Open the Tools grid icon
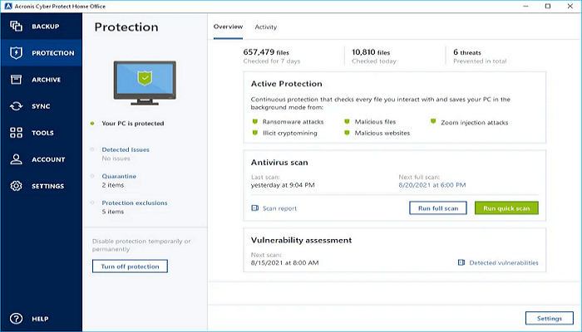The width and height of the screenshot is (582, 332). tap(16, 133)
